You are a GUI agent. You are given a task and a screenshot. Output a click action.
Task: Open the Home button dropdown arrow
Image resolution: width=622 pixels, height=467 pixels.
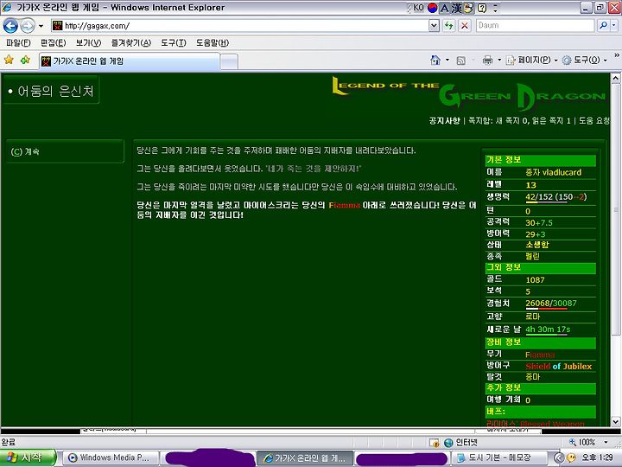(447, 60)
